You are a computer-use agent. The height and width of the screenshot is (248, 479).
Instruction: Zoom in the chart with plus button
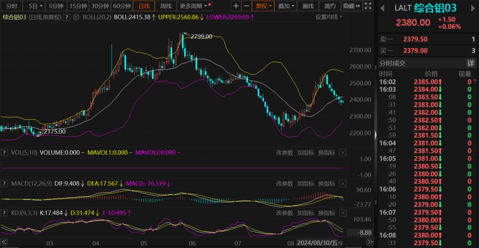point(235,6)
